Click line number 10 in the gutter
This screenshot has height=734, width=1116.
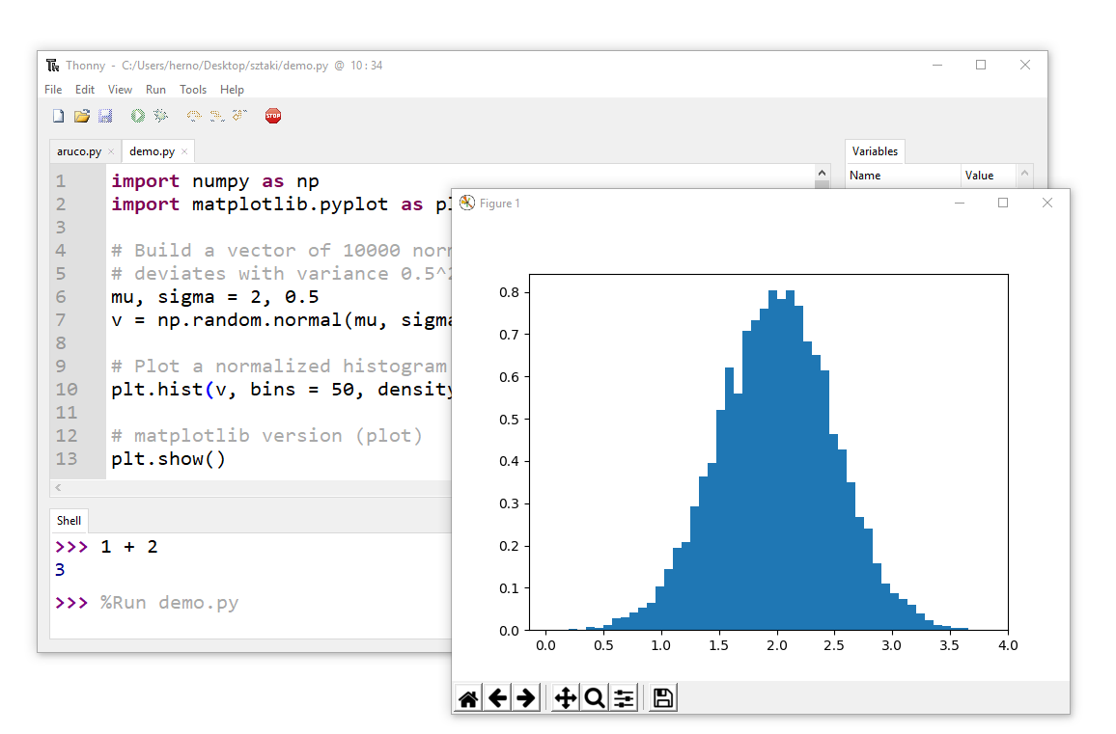pyautogui.click(x=67, y=390)
